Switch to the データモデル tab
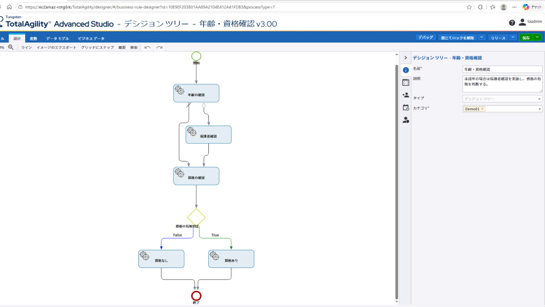 58,38
